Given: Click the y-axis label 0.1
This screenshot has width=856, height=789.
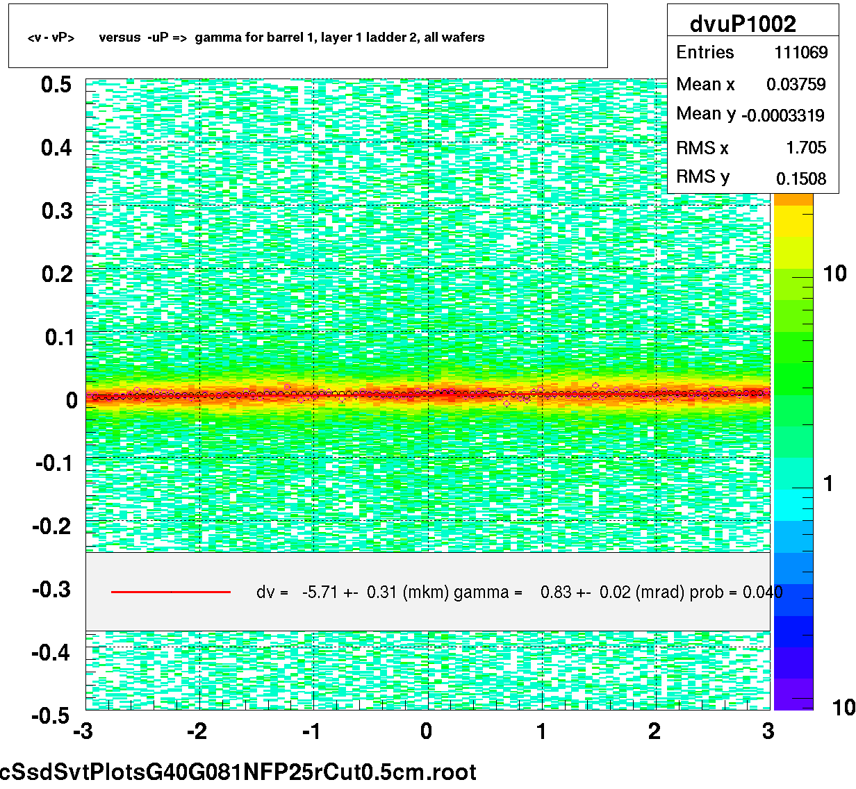Looking at the screenshot, I should coord(58,338).
